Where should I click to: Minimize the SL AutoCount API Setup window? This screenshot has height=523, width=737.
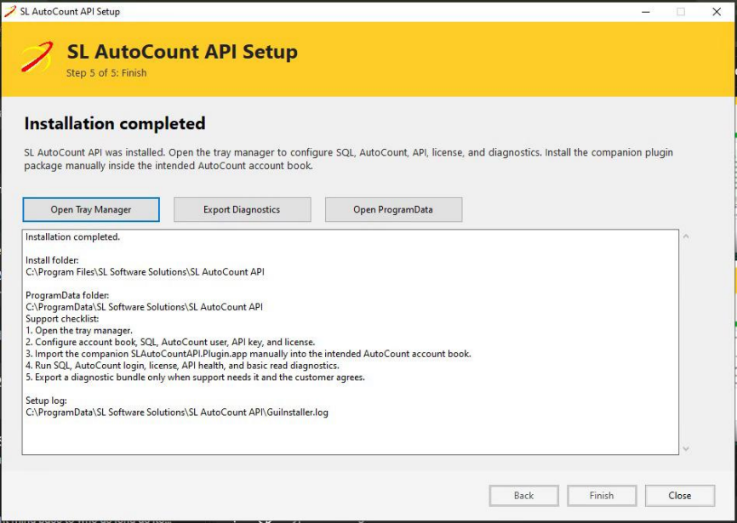click(646, 12)
